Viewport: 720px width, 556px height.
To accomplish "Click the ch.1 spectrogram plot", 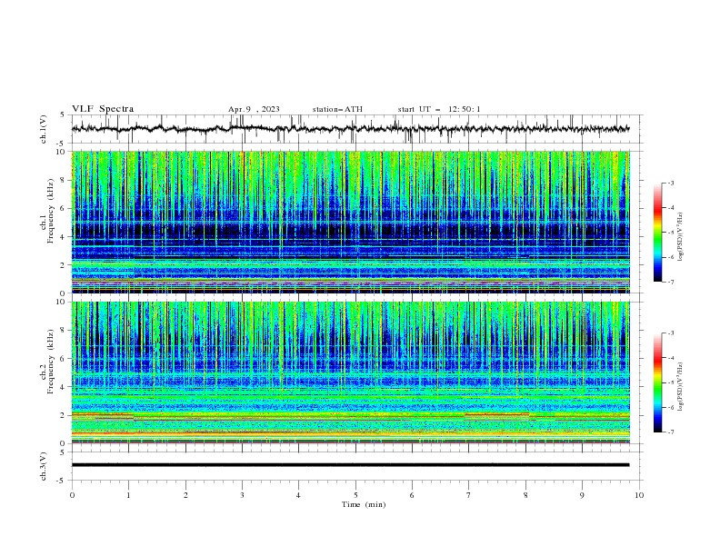I will [x=351, y=222].
